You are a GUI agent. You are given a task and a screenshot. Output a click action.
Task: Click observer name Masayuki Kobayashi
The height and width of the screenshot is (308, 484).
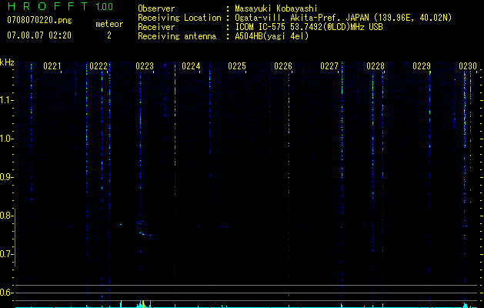coord(275,8)
